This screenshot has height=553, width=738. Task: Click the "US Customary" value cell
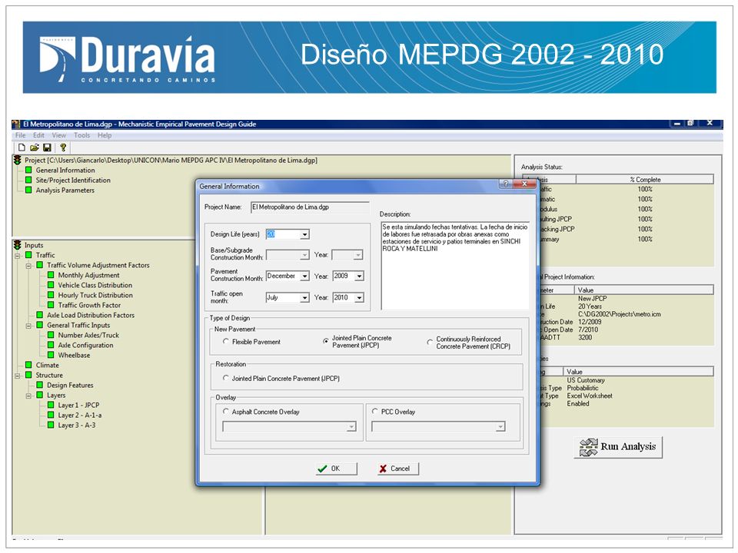click(586, 380)
